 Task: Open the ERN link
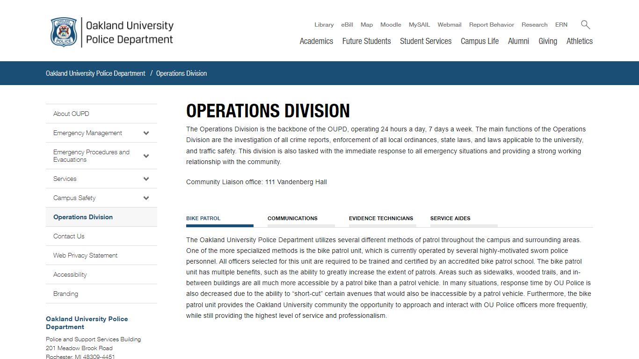pyautogui.click(x=561, y=25)
